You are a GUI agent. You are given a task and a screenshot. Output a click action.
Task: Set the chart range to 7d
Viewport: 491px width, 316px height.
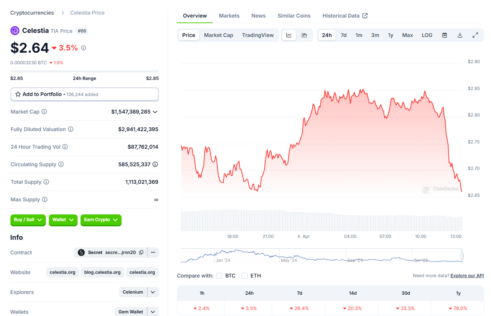coord(344,35)
